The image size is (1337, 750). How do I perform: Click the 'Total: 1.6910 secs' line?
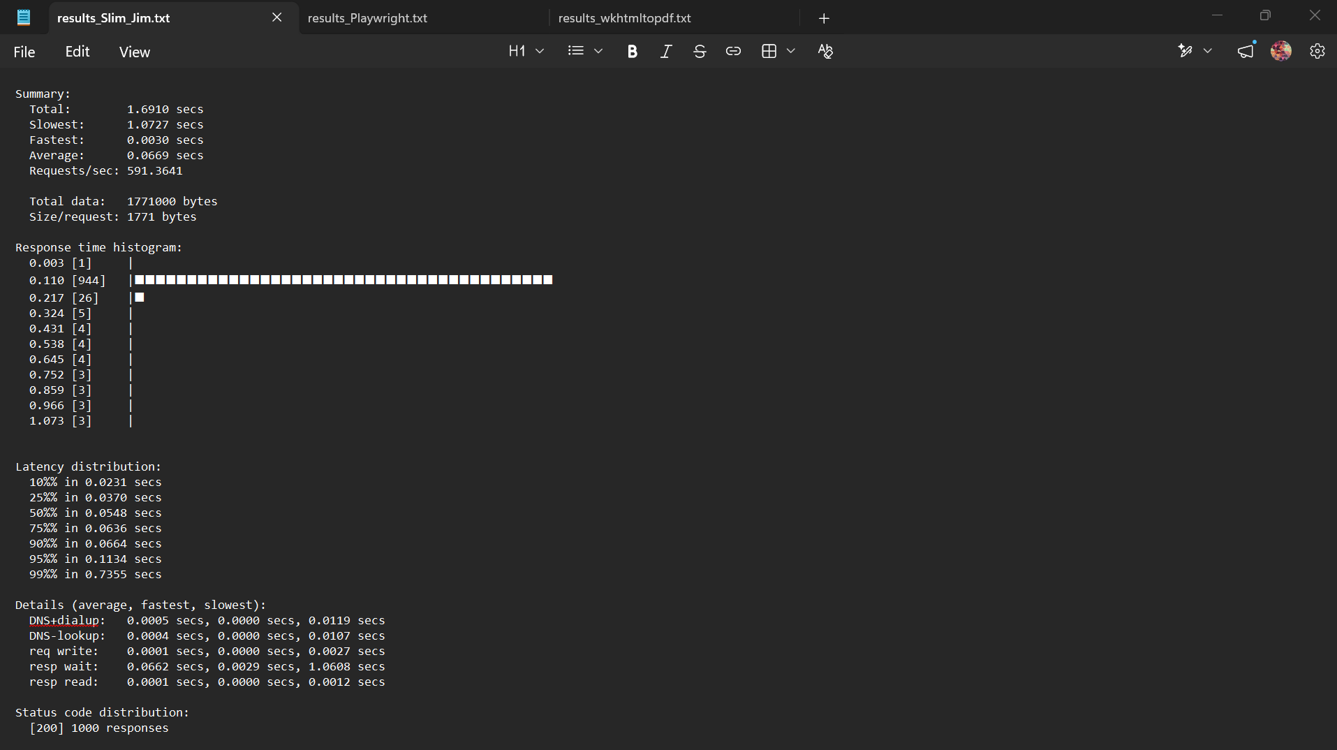[116, 109]
